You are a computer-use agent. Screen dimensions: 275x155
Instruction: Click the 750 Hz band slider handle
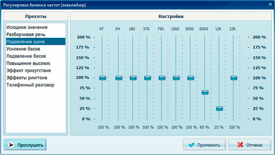[x=162, y=78]
